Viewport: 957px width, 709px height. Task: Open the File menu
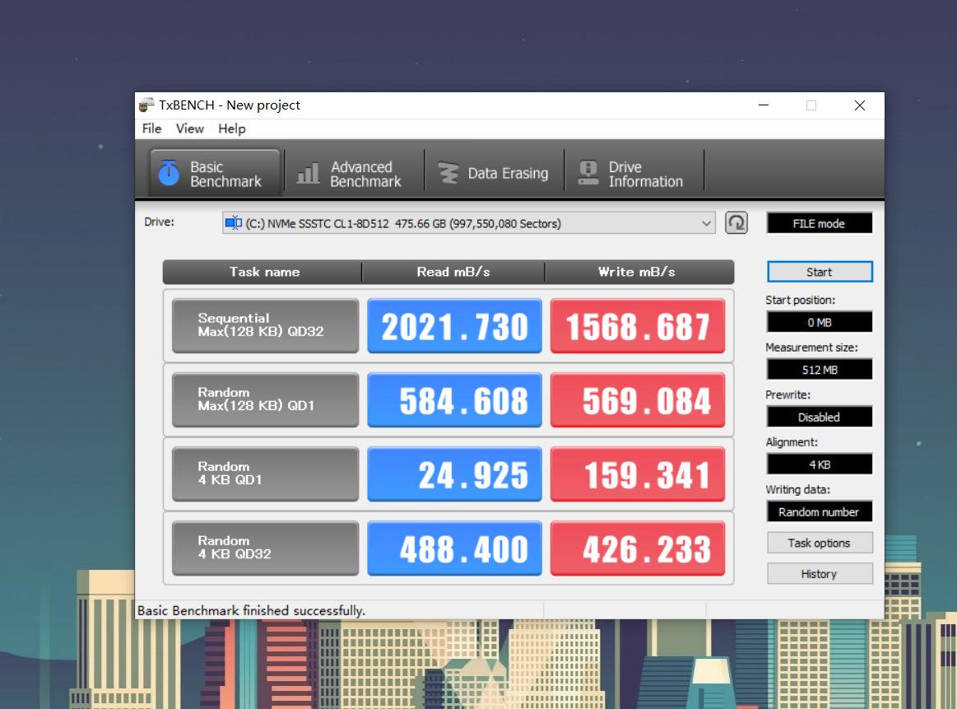[151, 128]
